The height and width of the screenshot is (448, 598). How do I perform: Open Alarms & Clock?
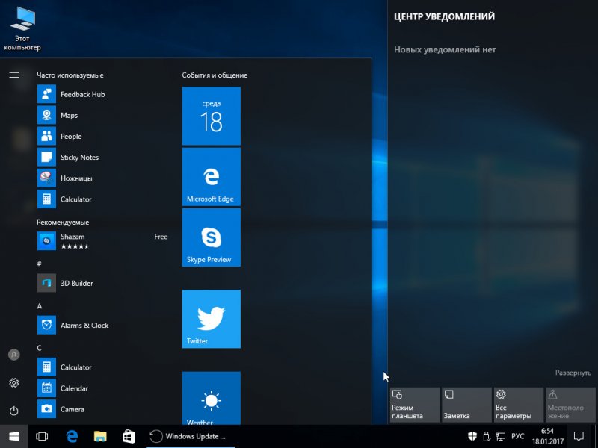click(x=102, y=325)
